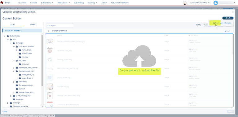Screen dimensions: 238x117
Task: Close the Upload or Select Existing Content dialog
Action: [233, 12]
